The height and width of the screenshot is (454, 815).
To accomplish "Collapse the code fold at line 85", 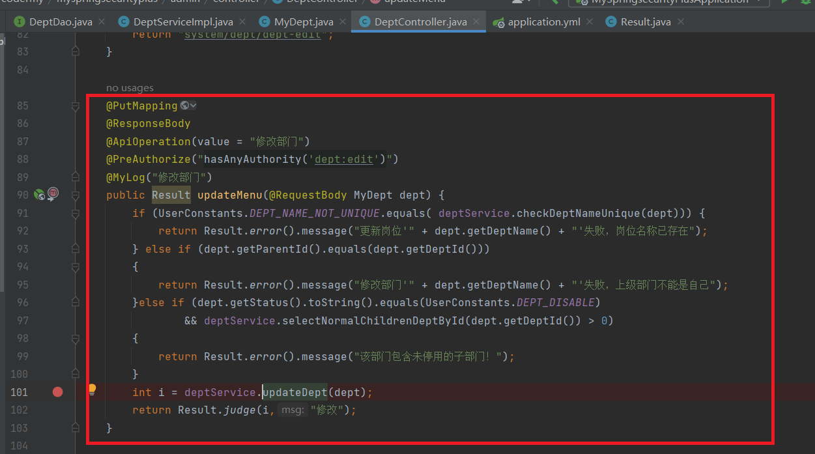I will [76, 106].
